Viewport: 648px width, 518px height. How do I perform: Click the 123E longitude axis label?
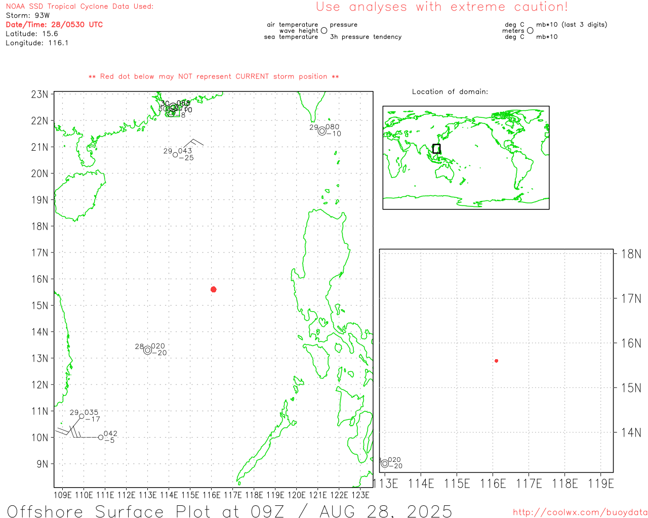360,495
